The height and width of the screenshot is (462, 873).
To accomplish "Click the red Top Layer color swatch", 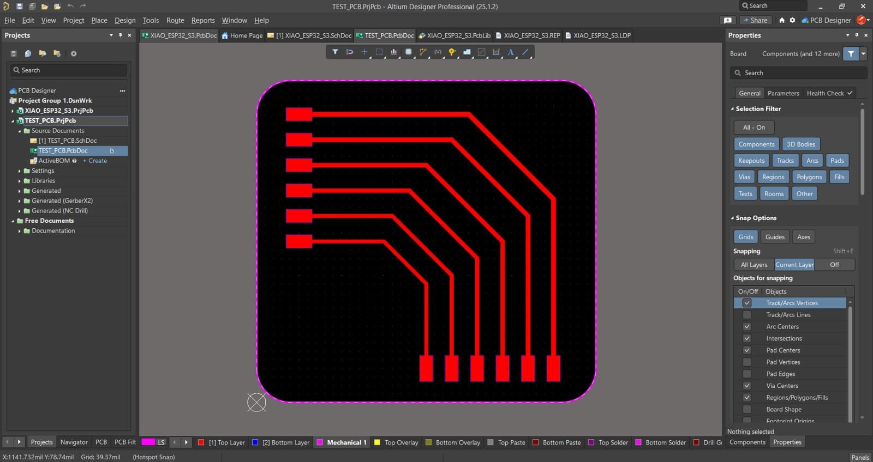I will (x=201, y=442).
